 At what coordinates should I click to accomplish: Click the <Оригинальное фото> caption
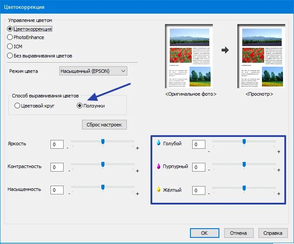pos(191,94)
